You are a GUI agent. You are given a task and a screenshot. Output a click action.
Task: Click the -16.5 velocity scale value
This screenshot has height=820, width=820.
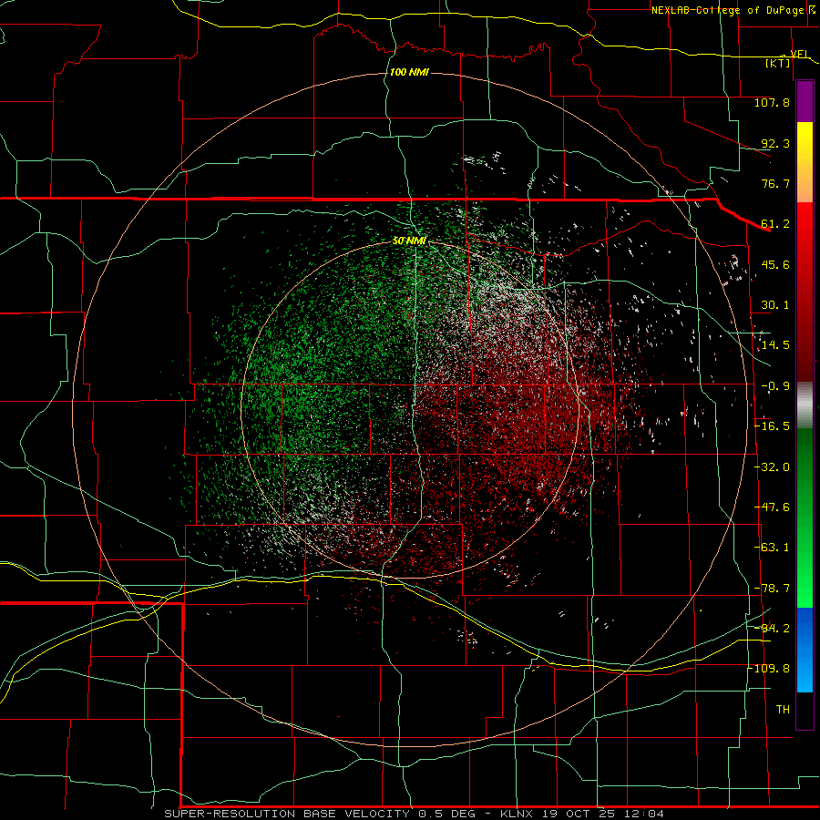tap(772, 426)
